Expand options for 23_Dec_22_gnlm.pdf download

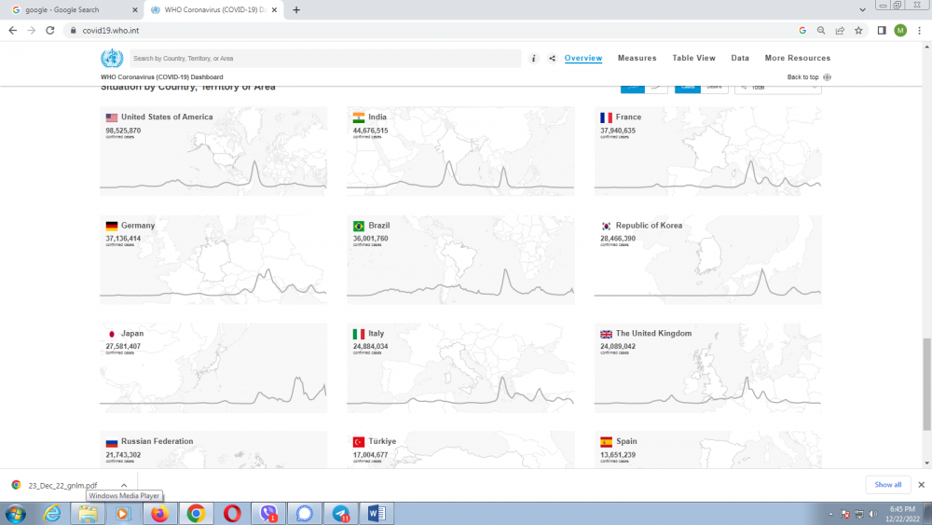pos(124,485)
